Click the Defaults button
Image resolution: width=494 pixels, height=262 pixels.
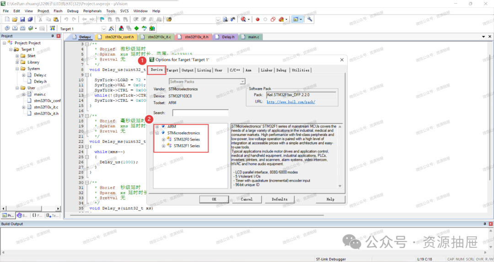279,199
